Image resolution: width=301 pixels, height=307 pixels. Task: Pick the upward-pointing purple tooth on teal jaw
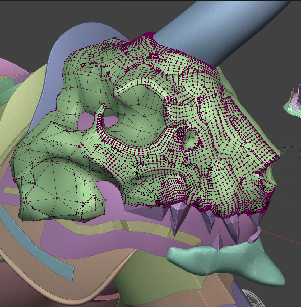click(x=218, y=242)
